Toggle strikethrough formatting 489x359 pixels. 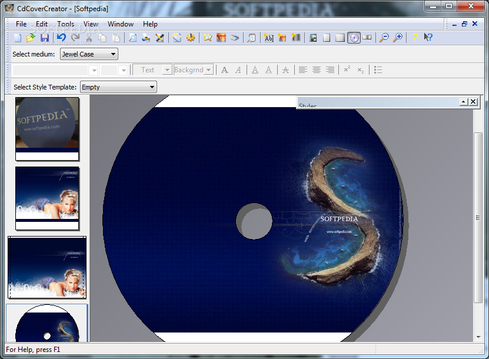coord(285,70)
